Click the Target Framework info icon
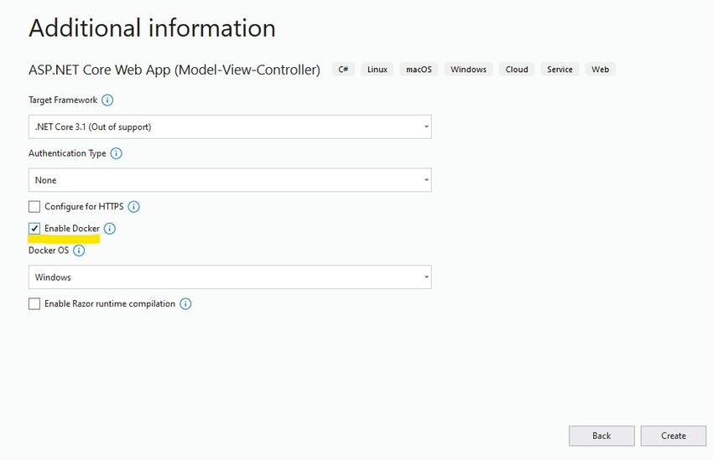 [x=107, y=100]
